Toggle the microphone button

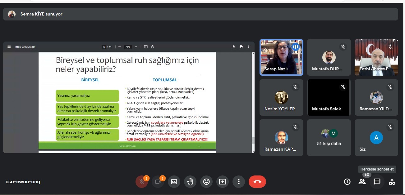click(142, 182)
